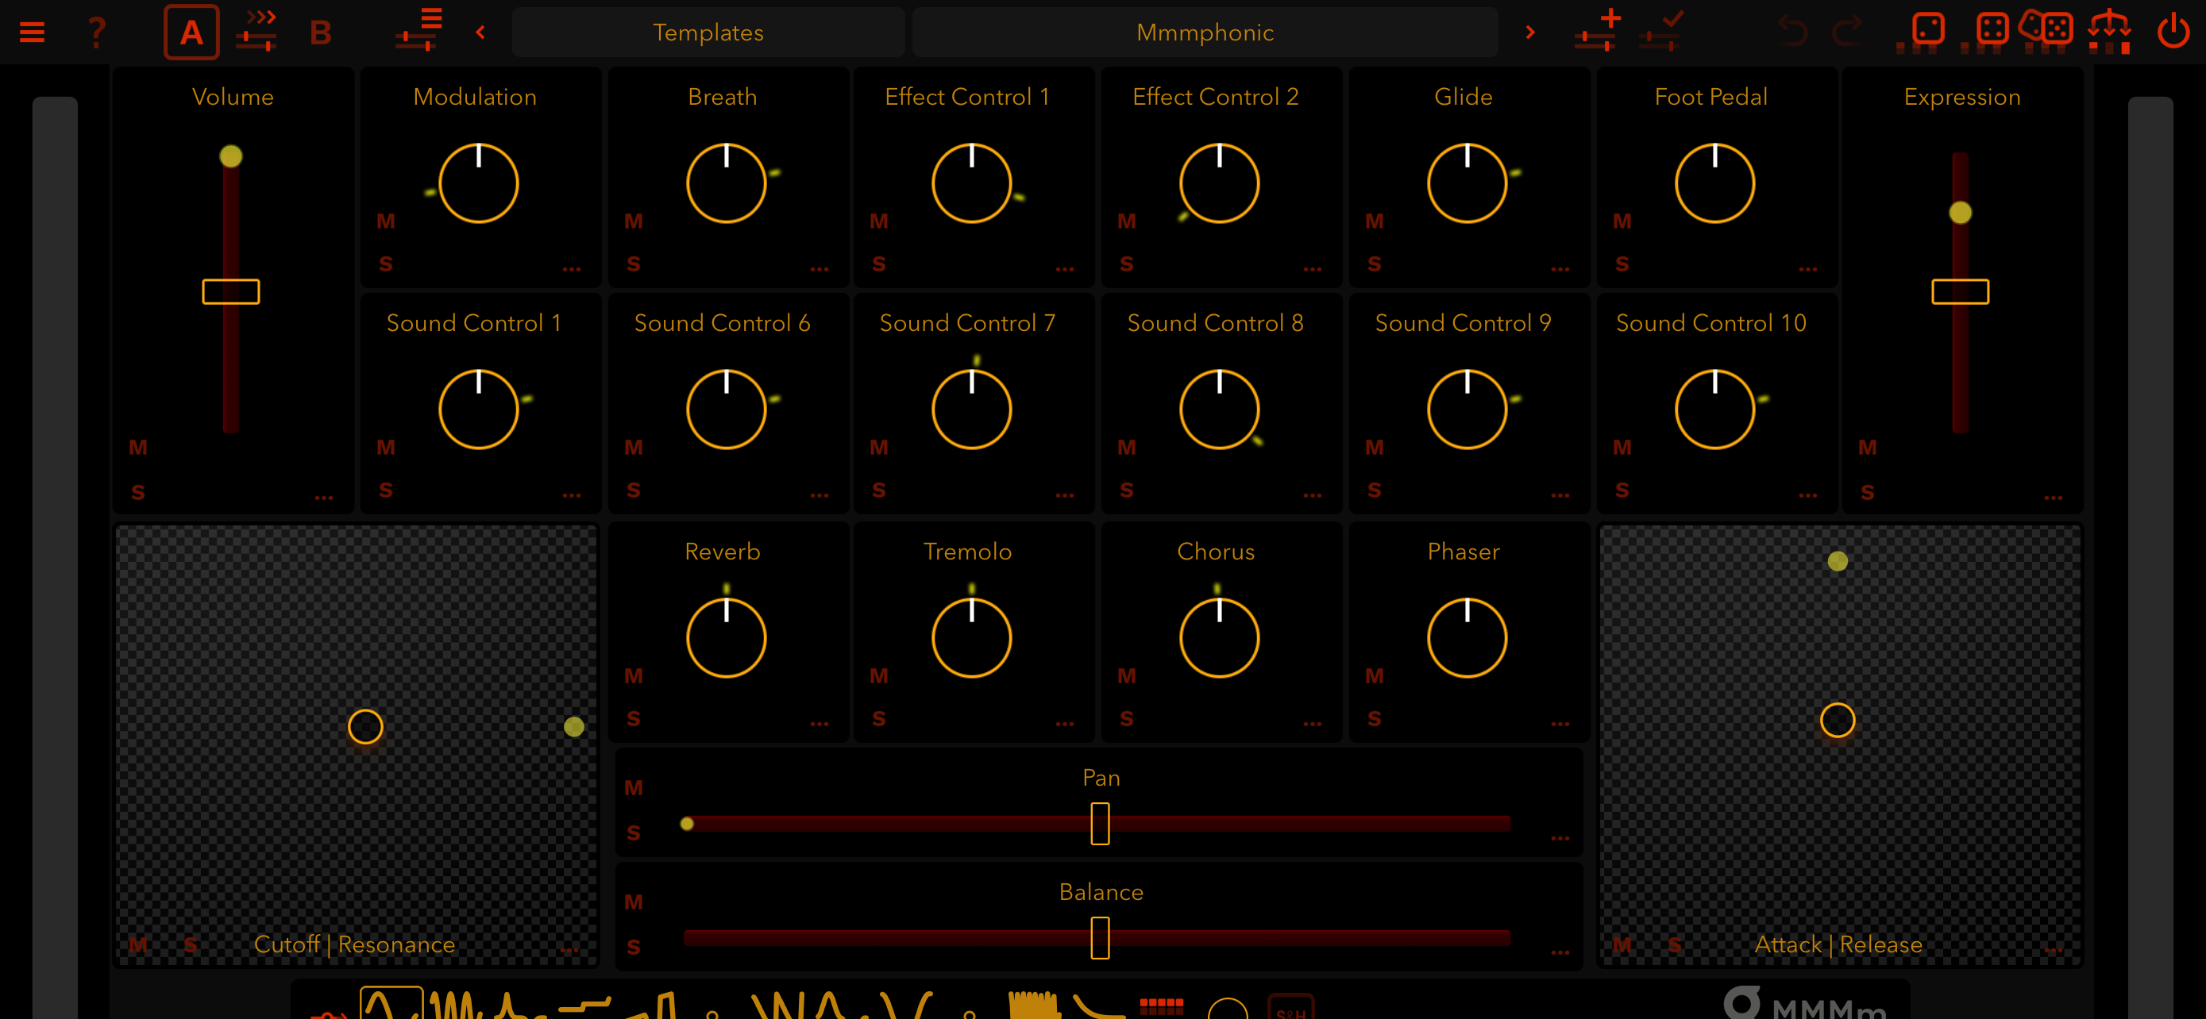
Task: Click the Pan slider handle
Action: tap(1101, 824)
